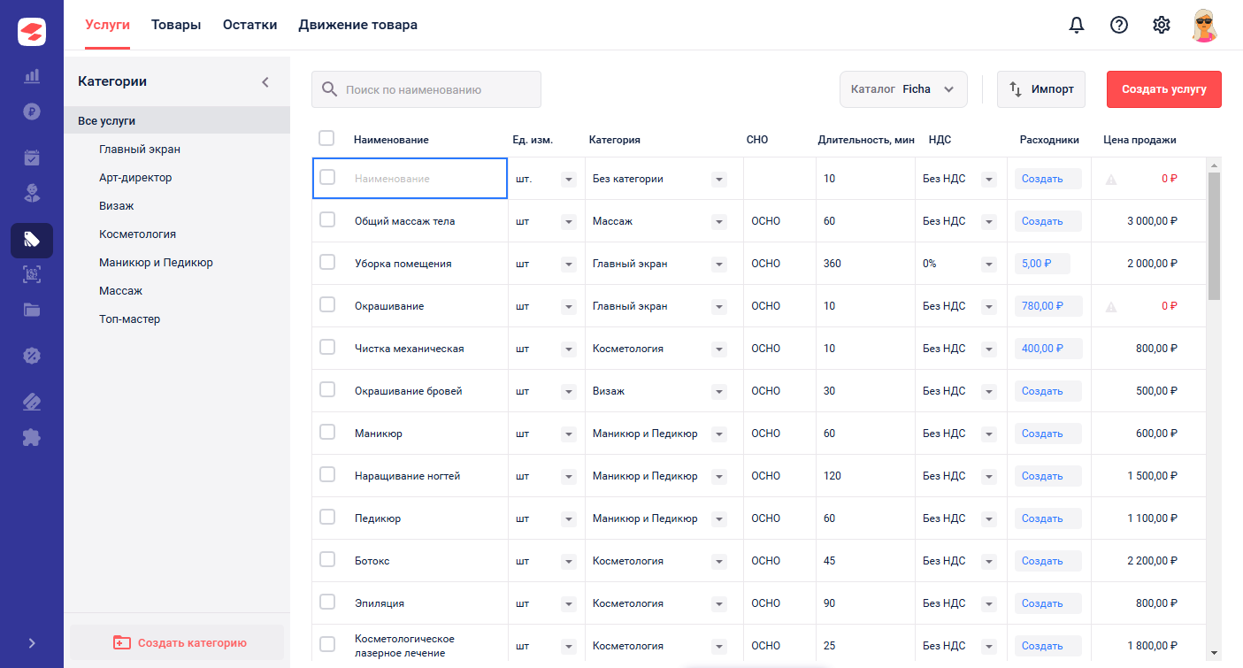Select Все услуги category
This screenshot has height=668, width=1243.
pyautogui.click(x=177, y=121)
